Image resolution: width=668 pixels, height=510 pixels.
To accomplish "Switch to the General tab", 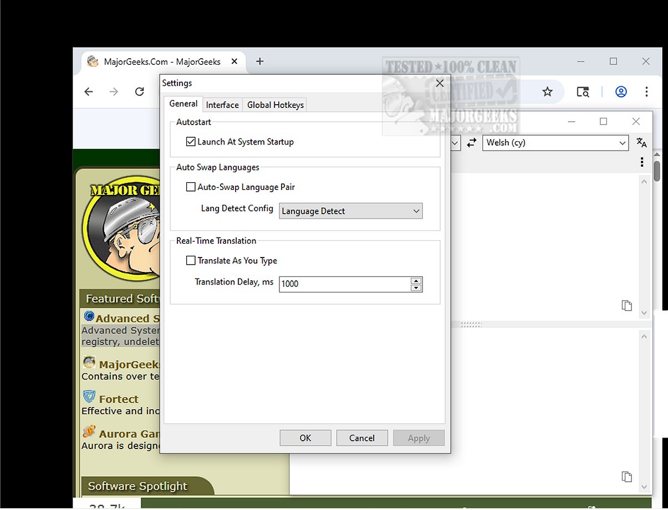I will point(183,104).
